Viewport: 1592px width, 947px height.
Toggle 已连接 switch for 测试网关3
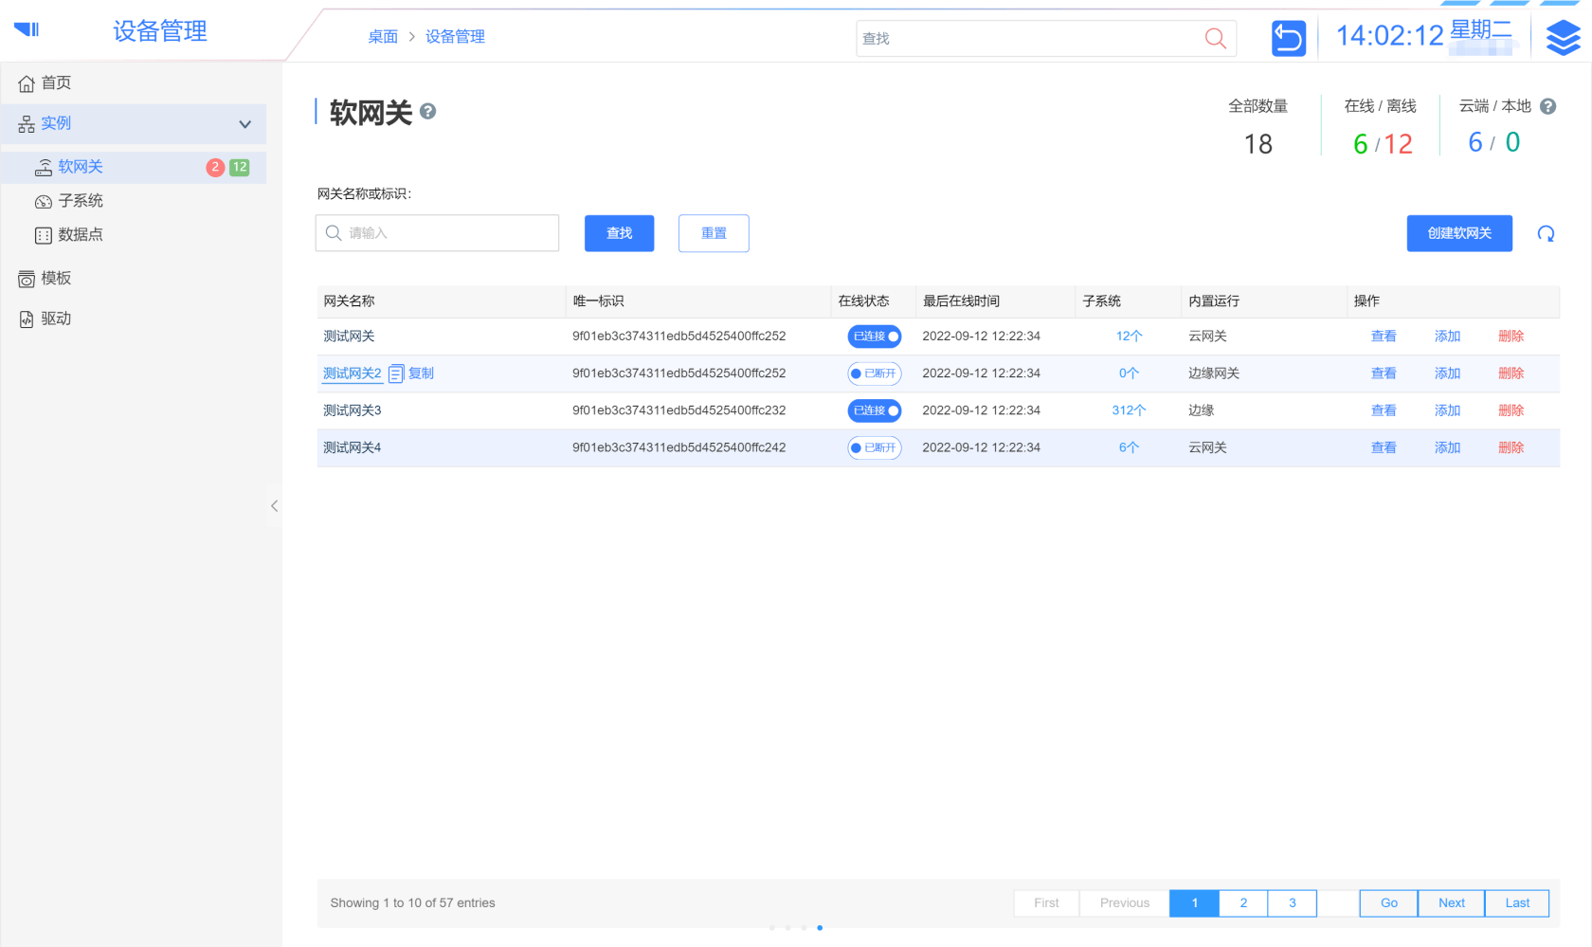874,410
